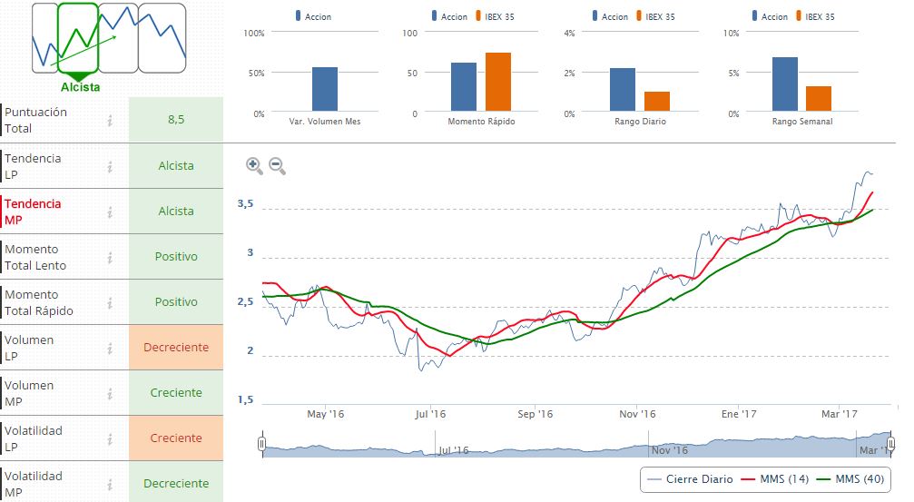Open Momento Total Rápido info icon
This screenshot has height=502, width=914.
pyautogui.click(x=110, y=302)
